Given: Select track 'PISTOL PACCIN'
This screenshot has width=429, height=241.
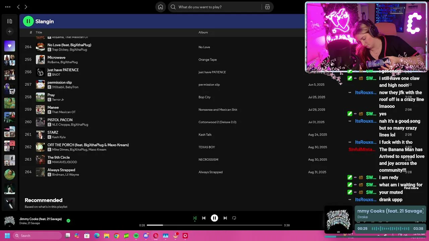Looking at the screenshot, I should pyautogui.click(x=60, y=120).
